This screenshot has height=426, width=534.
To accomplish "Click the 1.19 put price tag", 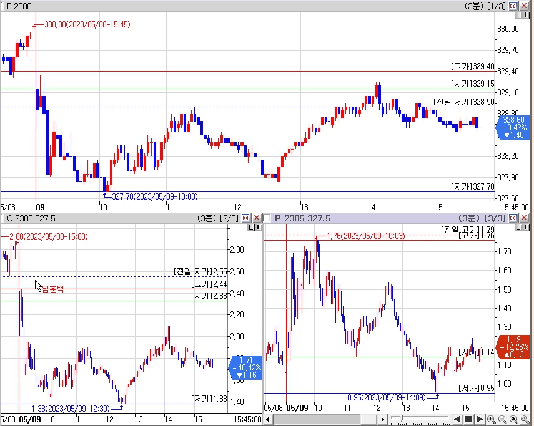I will click(x=514, y=347).
